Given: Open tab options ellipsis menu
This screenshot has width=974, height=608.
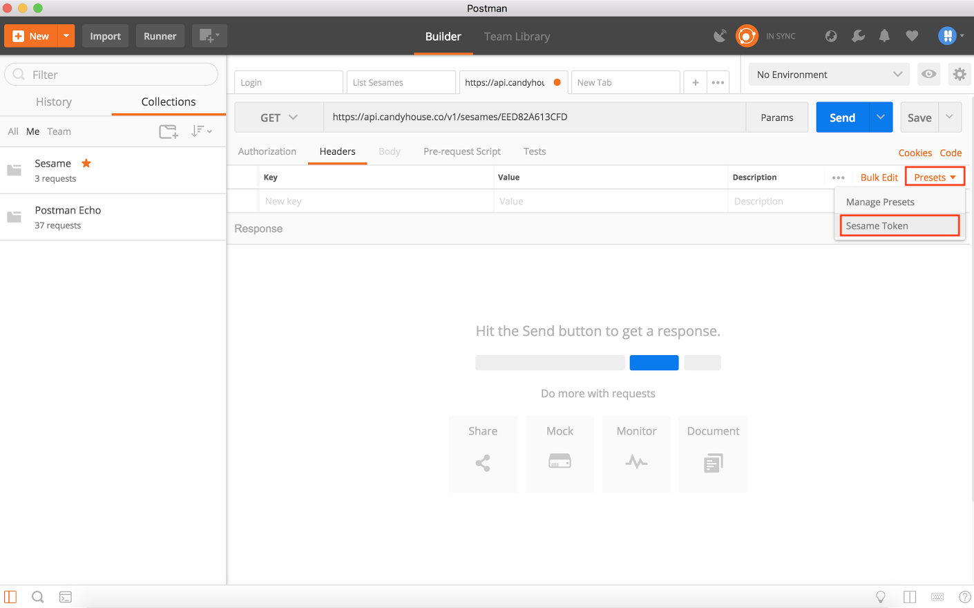Looking at the screenshot, I should tap(718, 82).
